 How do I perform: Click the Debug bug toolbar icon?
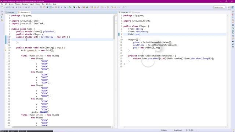coord(65,7)
